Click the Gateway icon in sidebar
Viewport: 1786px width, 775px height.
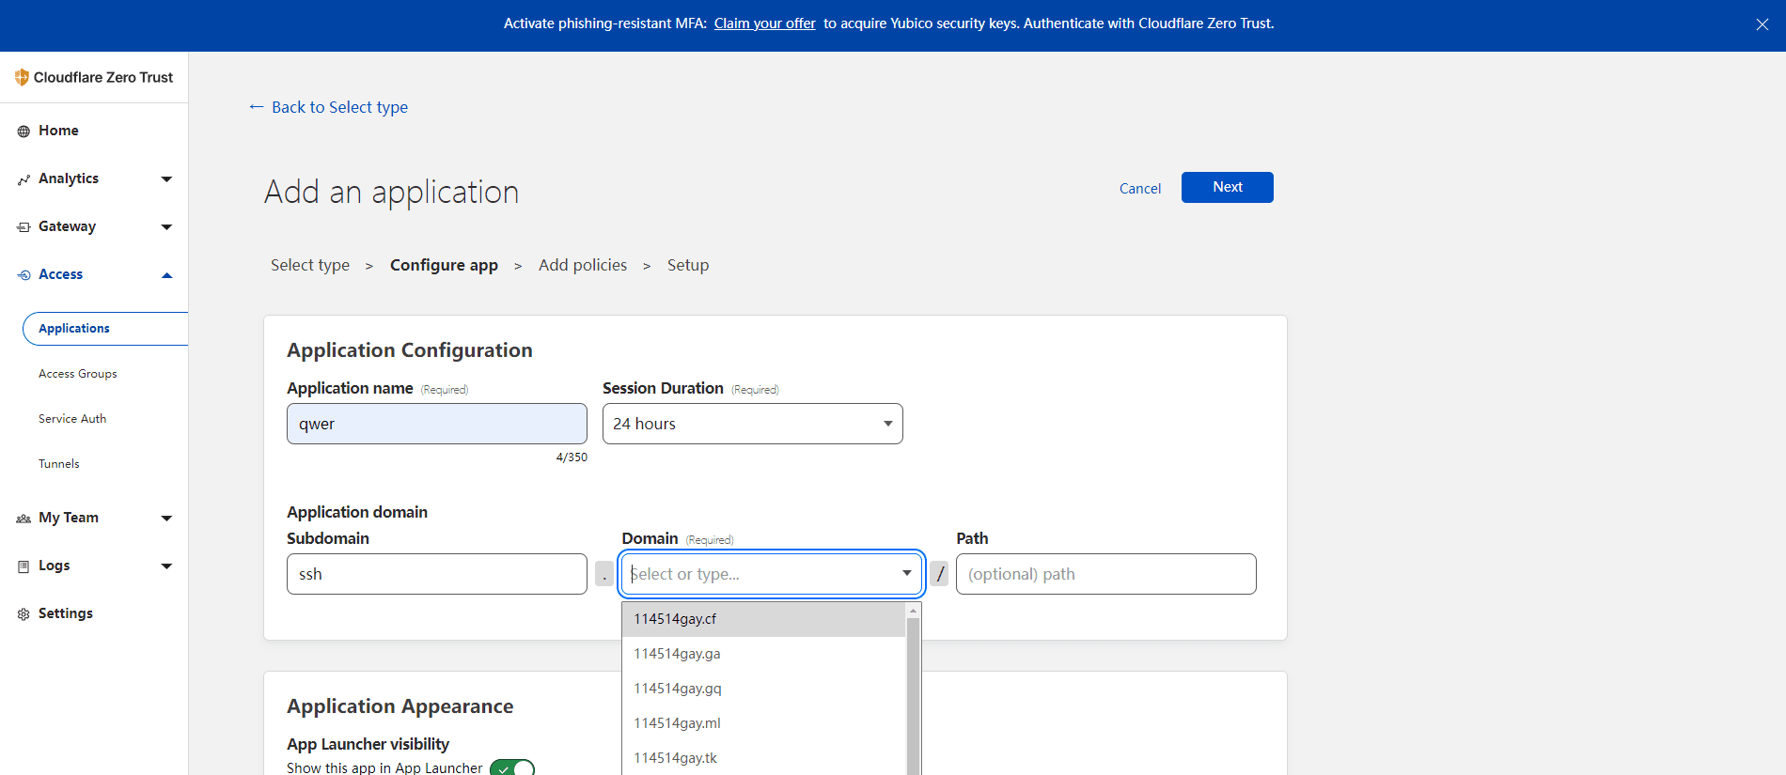(23, 227)
